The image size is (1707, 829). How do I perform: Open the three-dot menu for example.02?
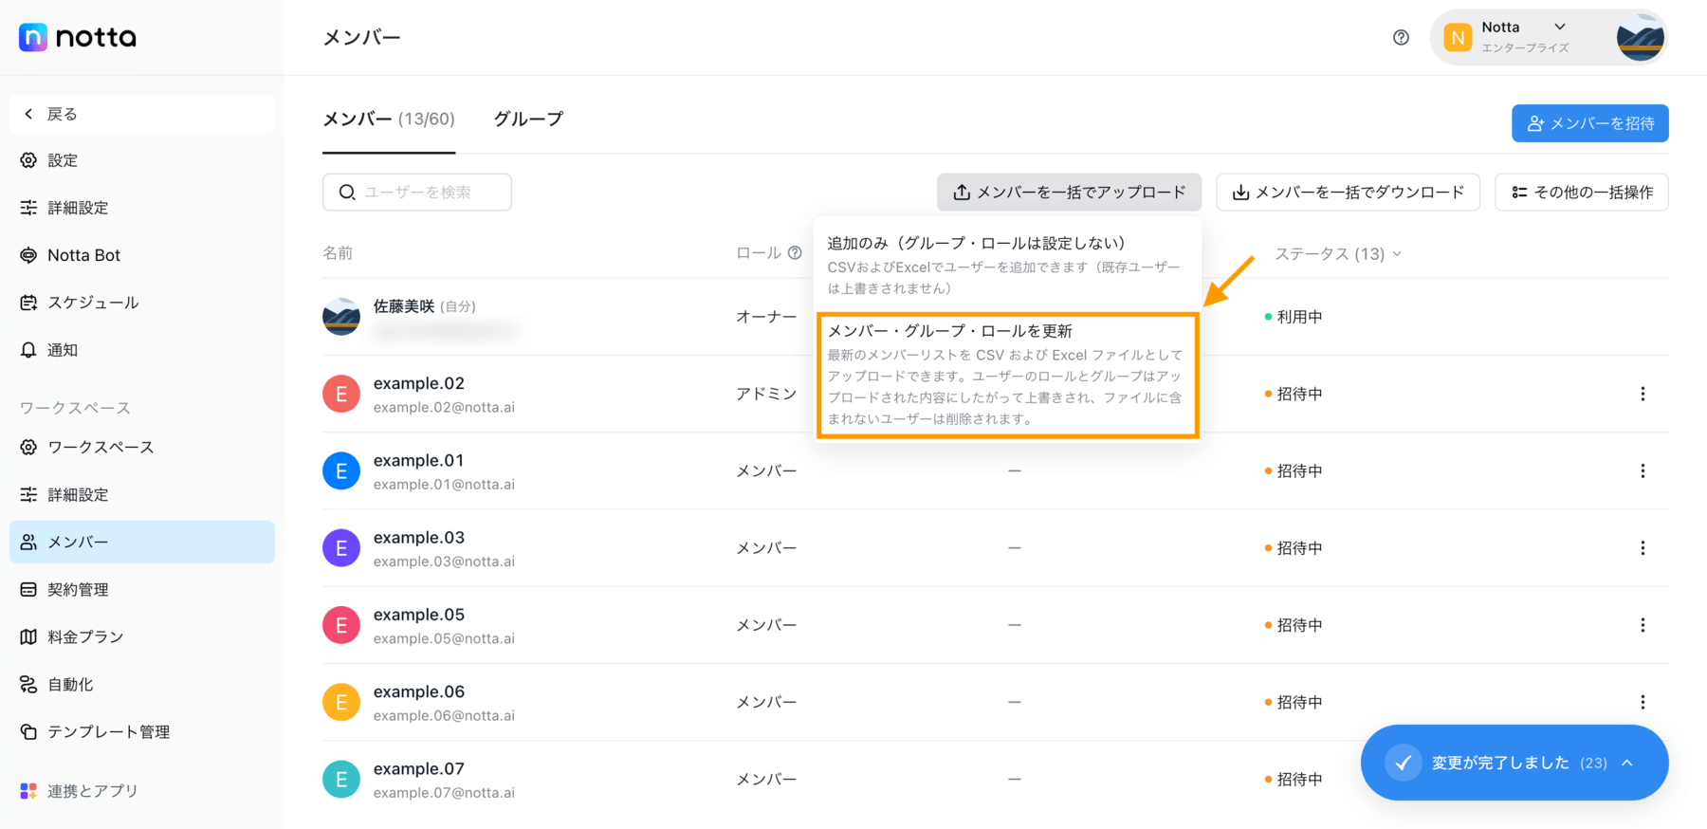click(x=1643, y=394)
